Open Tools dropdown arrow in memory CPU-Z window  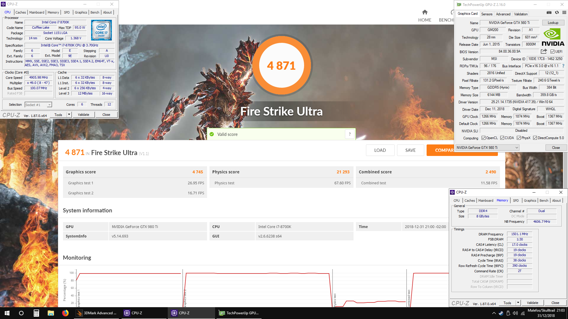point(518,303)
